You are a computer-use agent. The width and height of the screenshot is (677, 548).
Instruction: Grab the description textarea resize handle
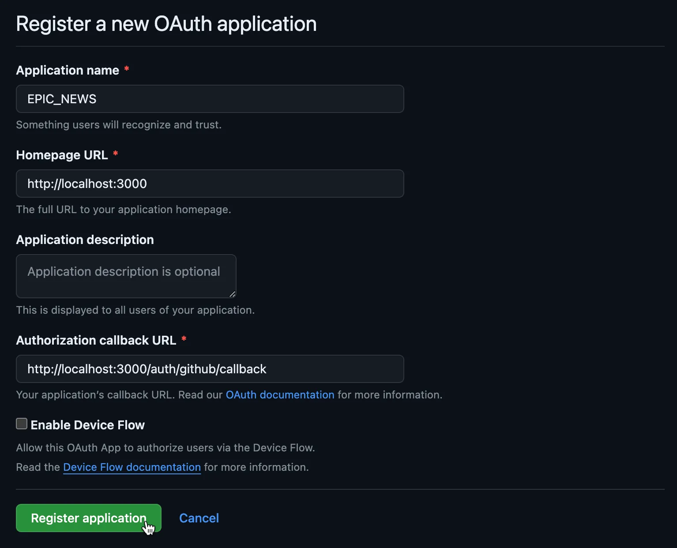coord(232,294)
